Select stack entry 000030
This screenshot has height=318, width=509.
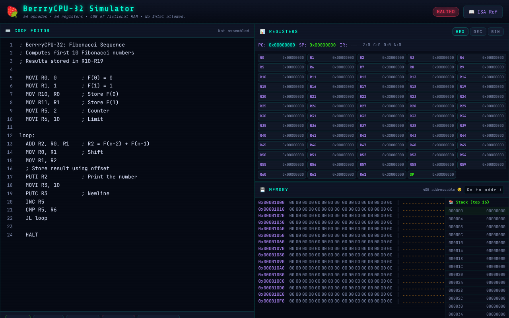coord(477,306)
